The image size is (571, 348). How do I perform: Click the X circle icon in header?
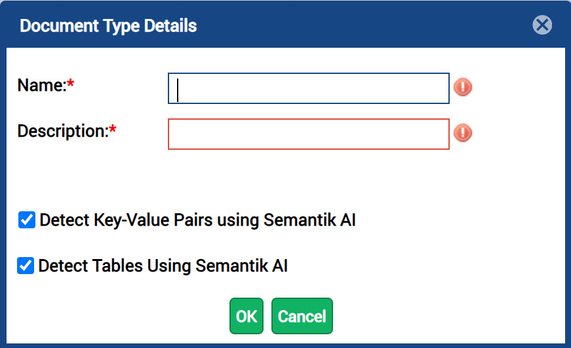542,25
